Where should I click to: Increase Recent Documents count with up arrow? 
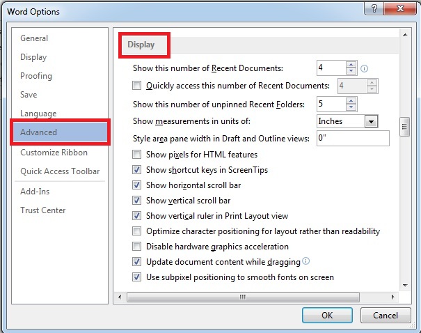351,65
